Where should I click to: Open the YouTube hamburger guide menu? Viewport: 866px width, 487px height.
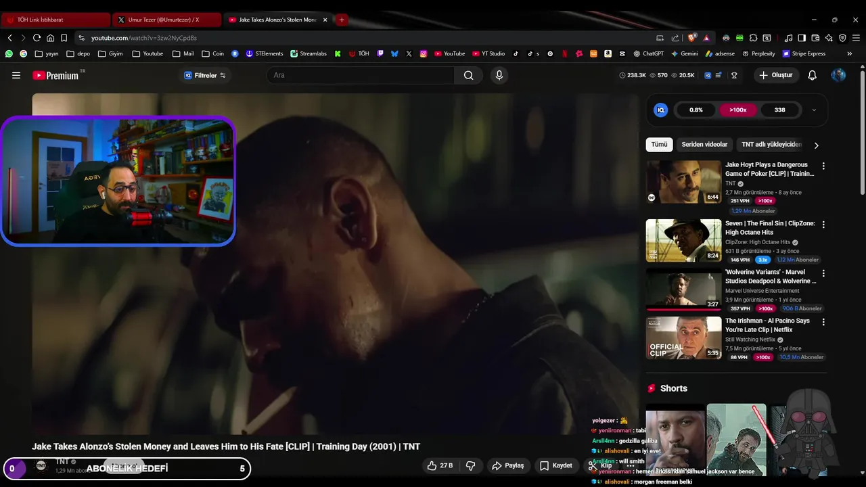16,75
